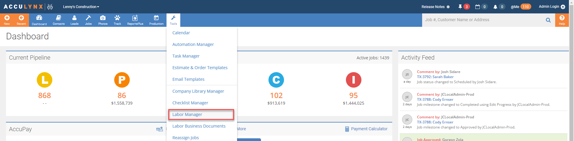Select Reassign Jobs menu entry
The height and width of the screenshot is (141, 574).
click(x=186, y=138)
